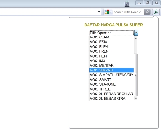This screenshot has width=161, height=132.
Task: Click the Search with Google field
Action: point(128,12)
